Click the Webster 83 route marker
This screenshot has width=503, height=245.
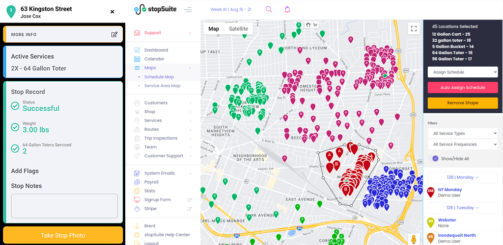pyautogui.click(x=431, y=222)
